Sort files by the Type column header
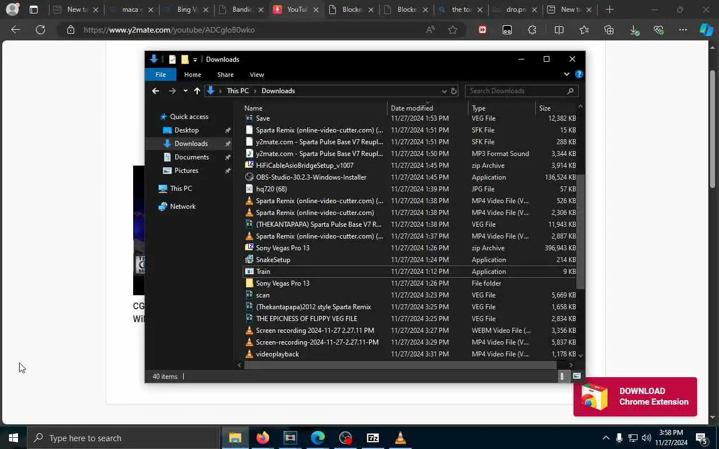This screenshot has width=719, height=449. [x=502, y=108]
